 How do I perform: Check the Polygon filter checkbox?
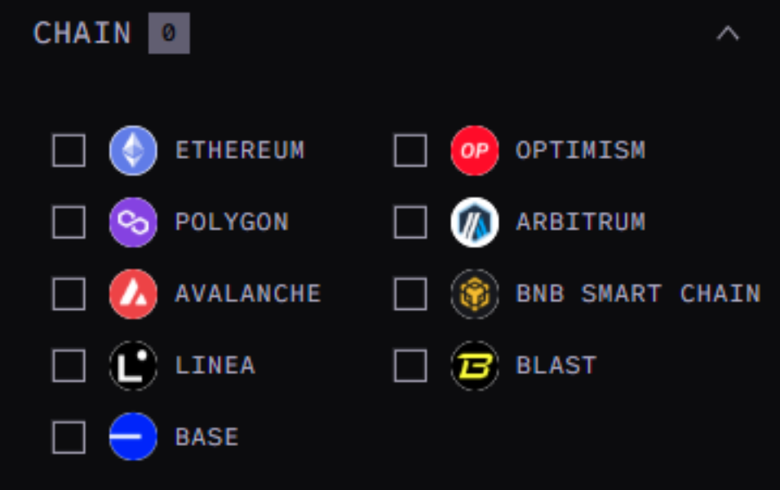[69, 222]
